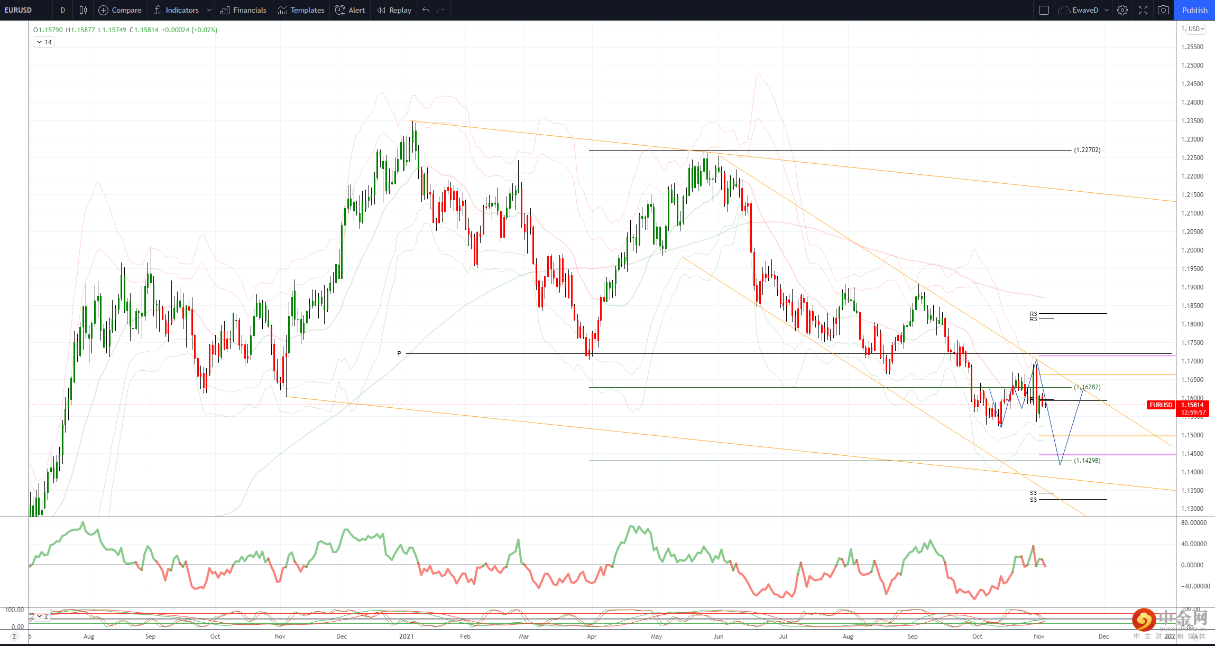
Task: Open the candlestick chart style selector
Action: pyautogui.click(x=83, y=10)
